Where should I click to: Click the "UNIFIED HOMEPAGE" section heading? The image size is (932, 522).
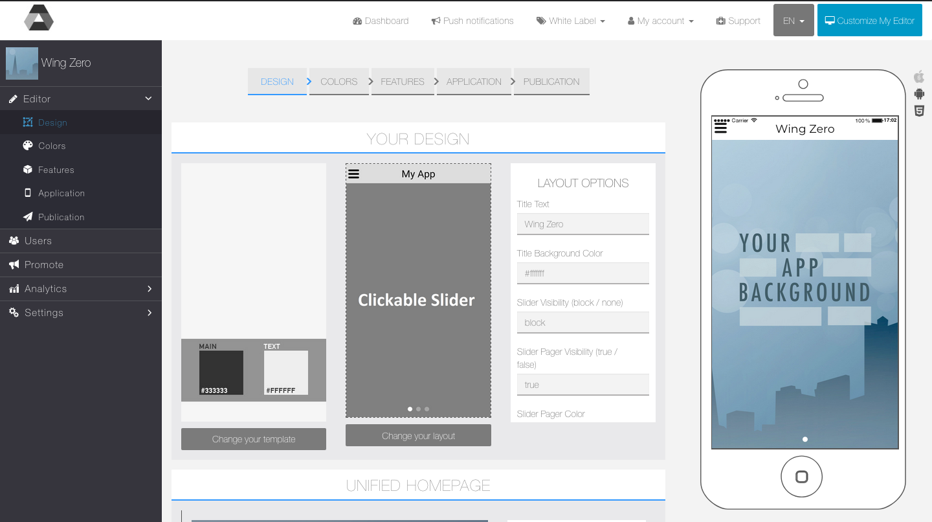point(418,485)
